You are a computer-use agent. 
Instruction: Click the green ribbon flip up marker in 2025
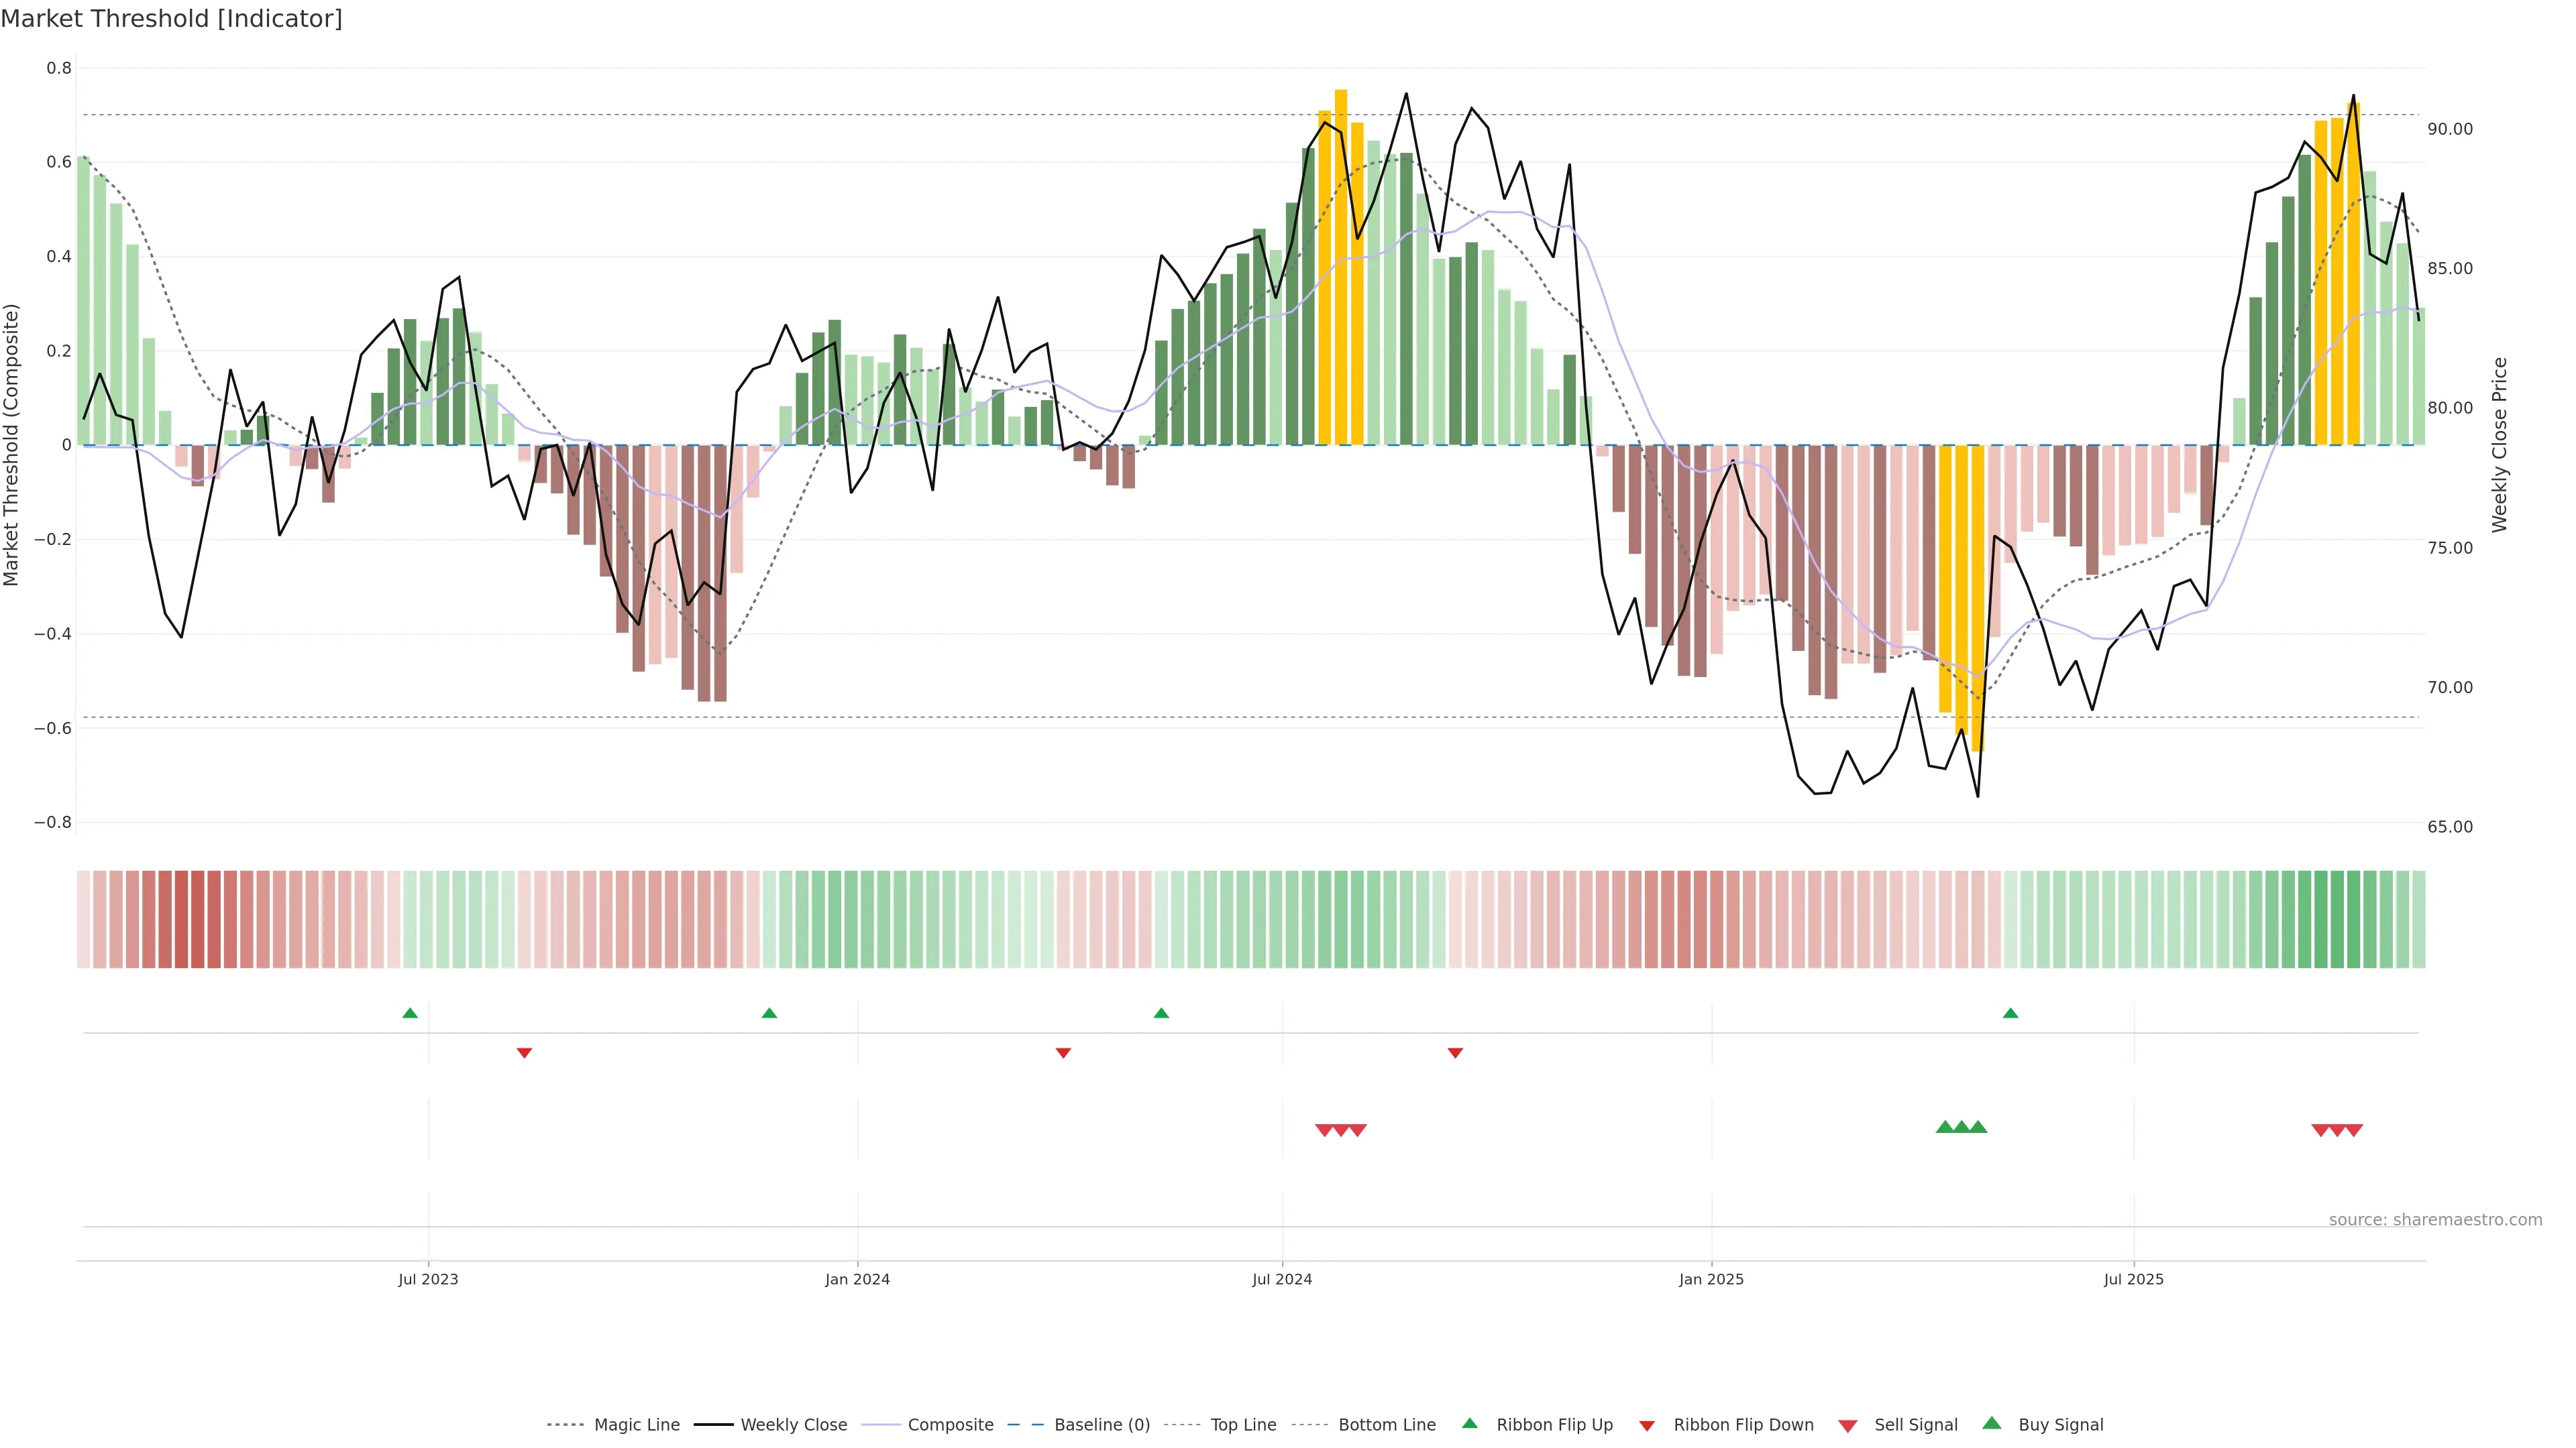pos(2010,1014)
